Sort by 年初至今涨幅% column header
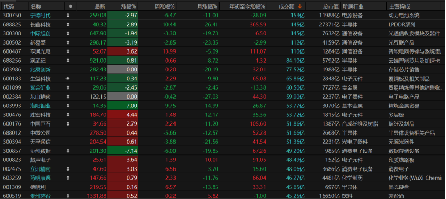The width and height of the screenshot is (446, 199). pyautogui.click(x=247, y=6)
